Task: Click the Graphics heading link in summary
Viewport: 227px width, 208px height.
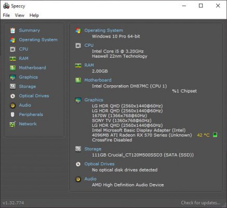Action: click(94, 100)
